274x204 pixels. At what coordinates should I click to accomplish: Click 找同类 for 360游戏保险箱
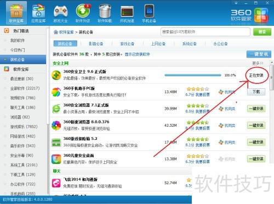[227, 143]
